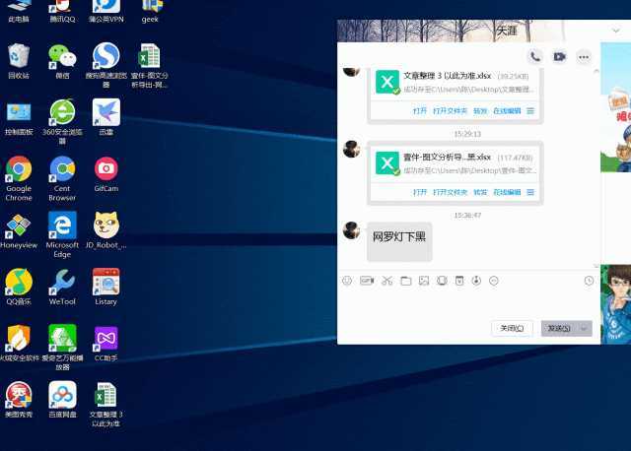The image size is (631, 451).
Task: Select the 蒲公英VPN desktop icon
Action: click(x=106, y=11)
